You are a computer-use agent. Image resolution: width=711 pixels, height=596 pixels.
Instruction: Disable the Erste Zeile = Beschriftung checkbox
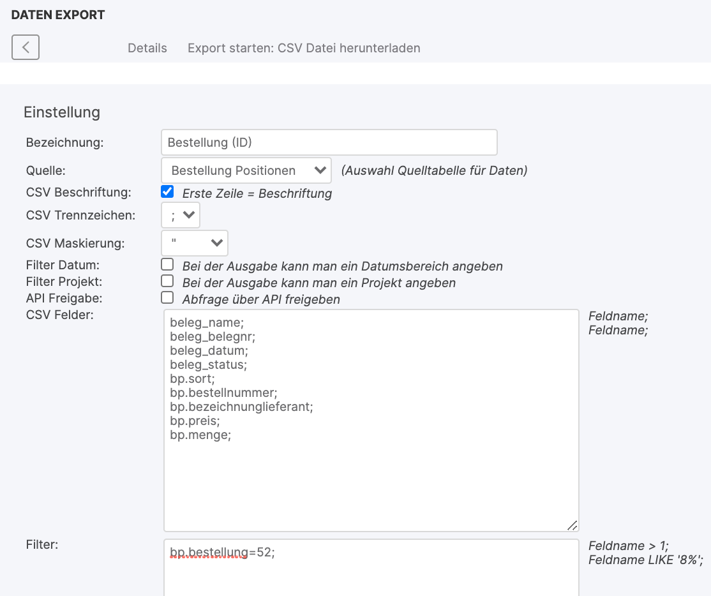point(167,191)
